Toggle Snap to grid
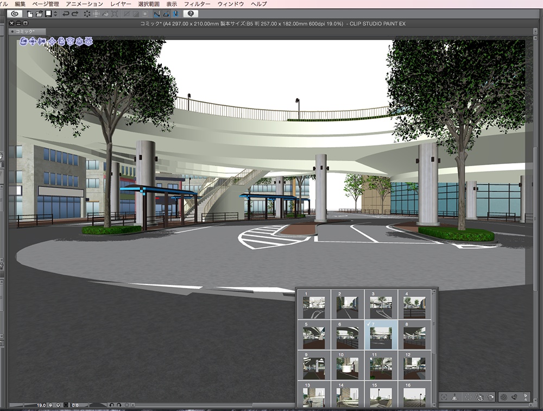Viewport: 543px width, 411px height. [175, 14]
